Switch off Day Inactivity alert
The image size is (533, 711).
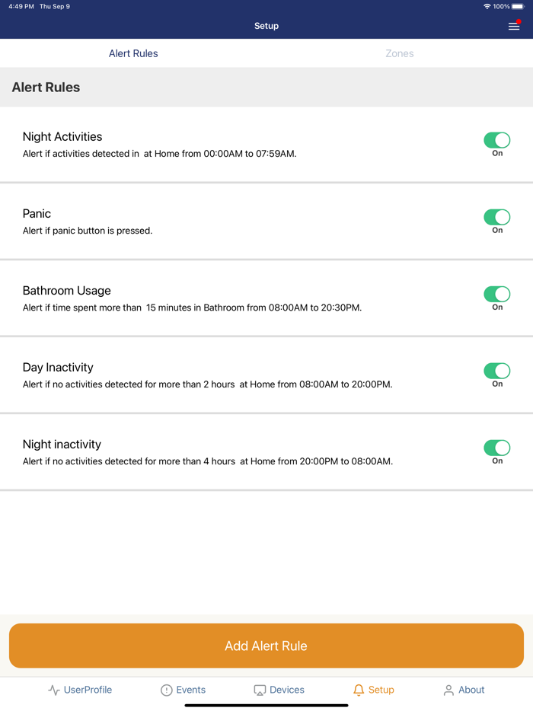coord(497,371)
